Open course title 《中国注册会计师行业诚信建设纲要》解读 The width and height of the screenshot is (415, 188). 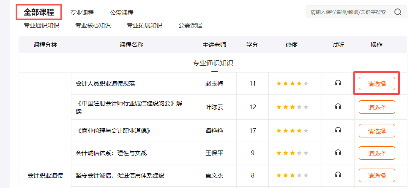[129, 107]
